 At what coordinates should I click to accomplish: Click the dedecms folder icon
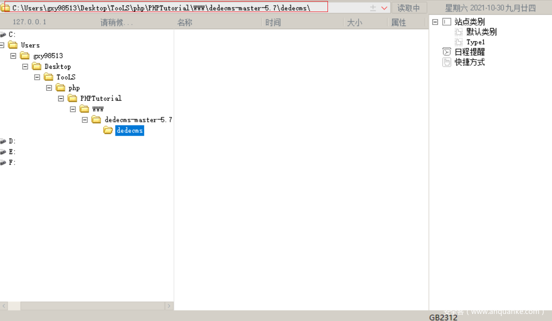coord(108,130)
